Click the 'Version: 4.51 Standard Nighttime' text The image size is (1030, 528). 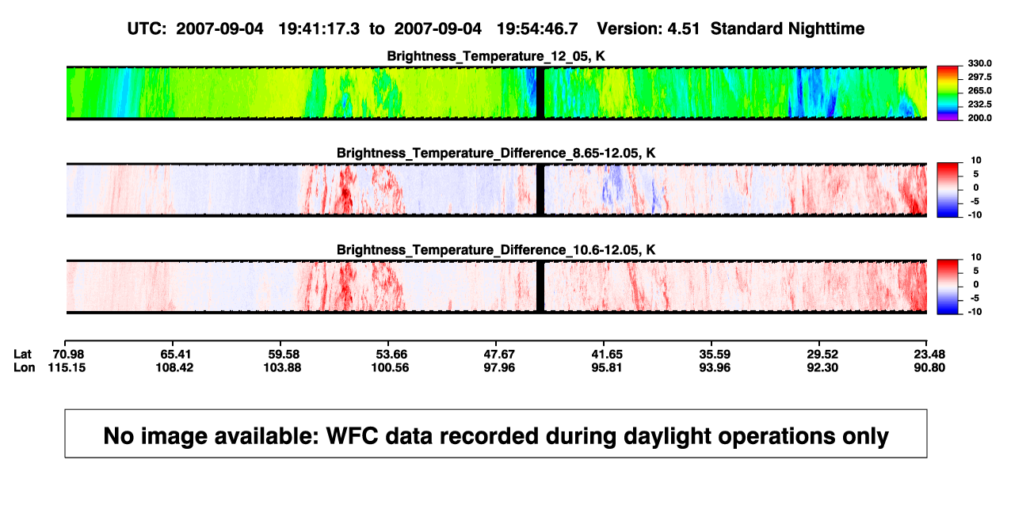[731, 28]
